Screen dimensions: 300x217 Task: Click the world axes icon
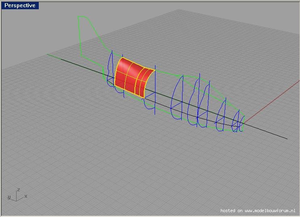click(17, 195)
